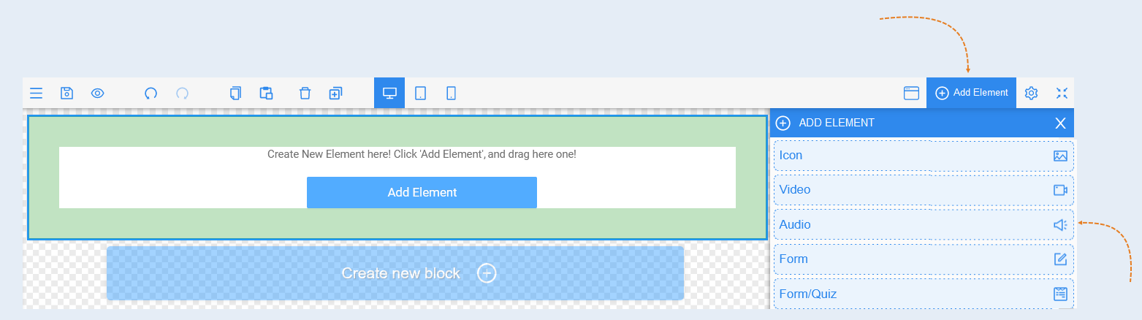Click the Create new block area
Viewport: 1142px width, 320px height.
coord(395,273)
